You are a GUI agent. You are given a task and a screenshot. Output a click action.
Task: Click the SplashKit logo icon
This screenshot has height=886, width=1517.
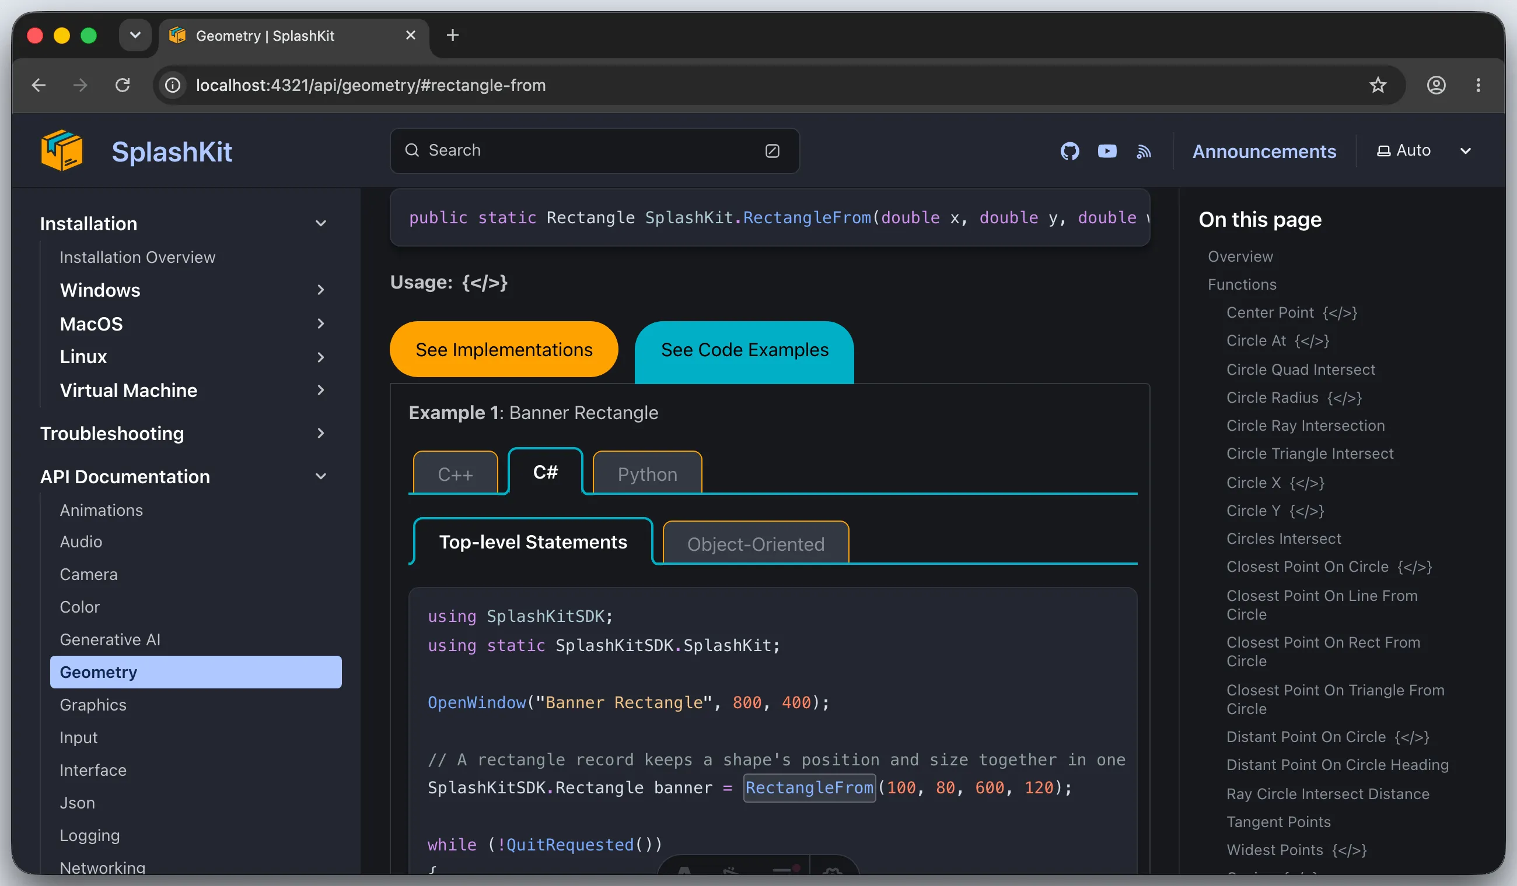click(x=61, y=150)
